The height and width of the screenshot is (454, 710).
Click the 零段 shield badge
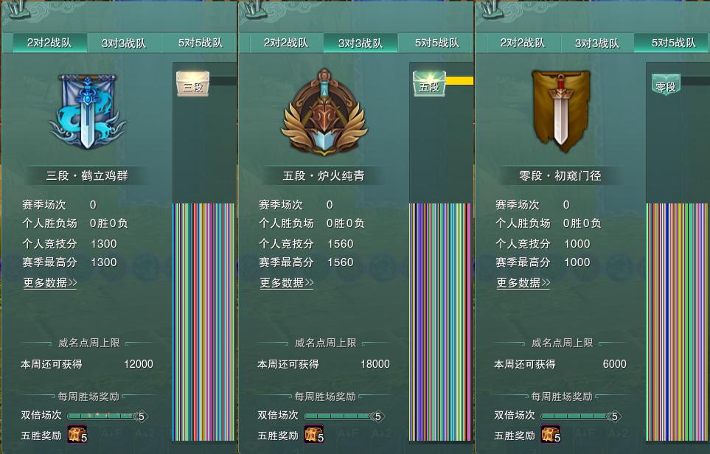[x=666, y=85]
